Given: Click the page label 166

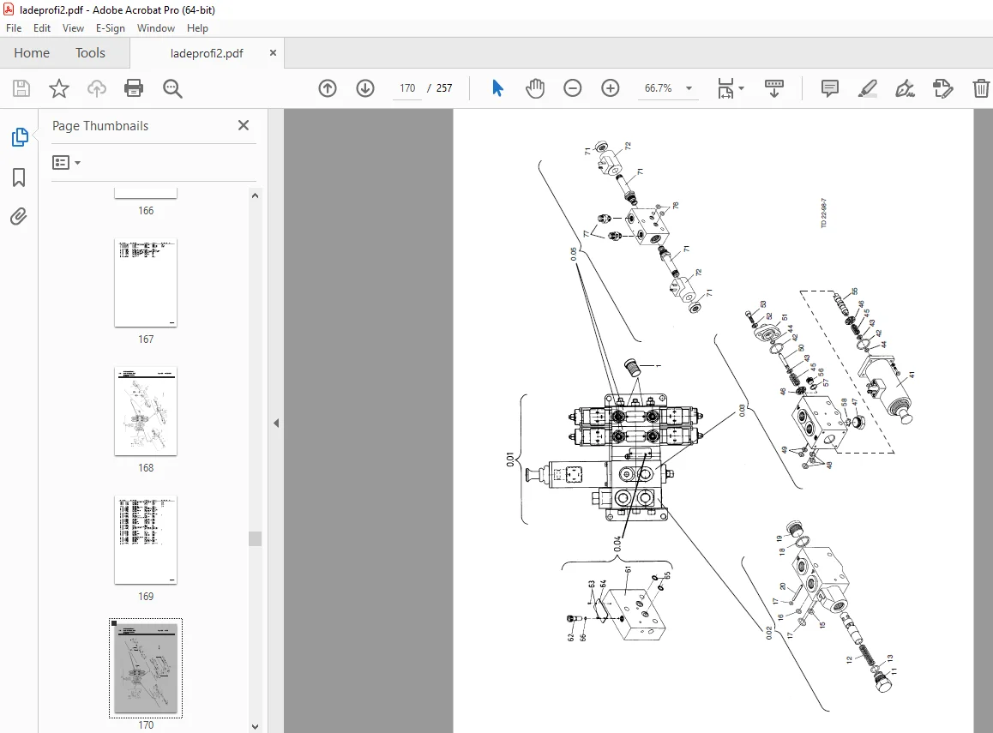Looking at the screenshot, I should tap(146, 211).
